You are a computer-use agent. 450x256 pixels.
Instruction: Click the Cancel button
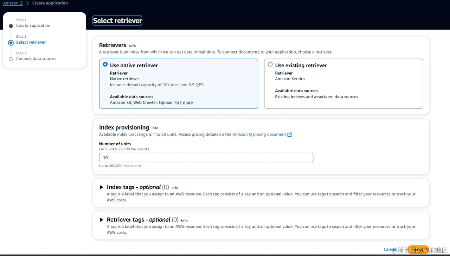(x=390, y=249)
